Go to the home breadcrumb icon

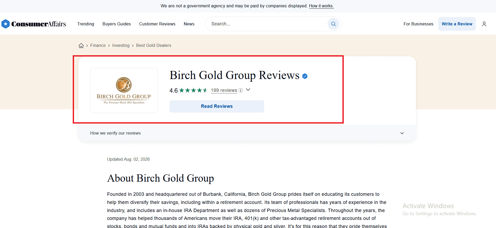81,46
